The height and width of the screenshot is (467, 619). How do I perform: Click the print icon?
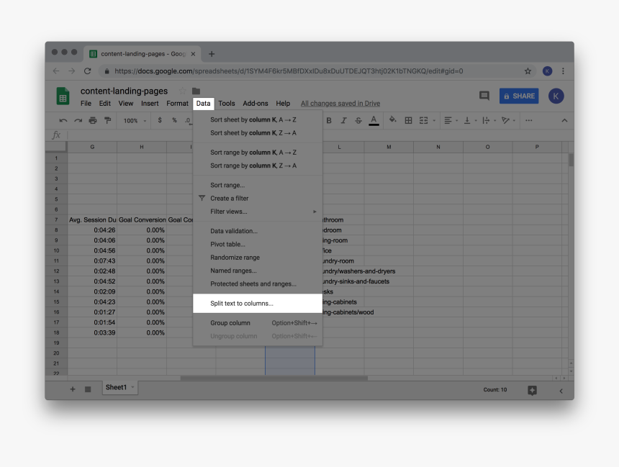point(93,120)
